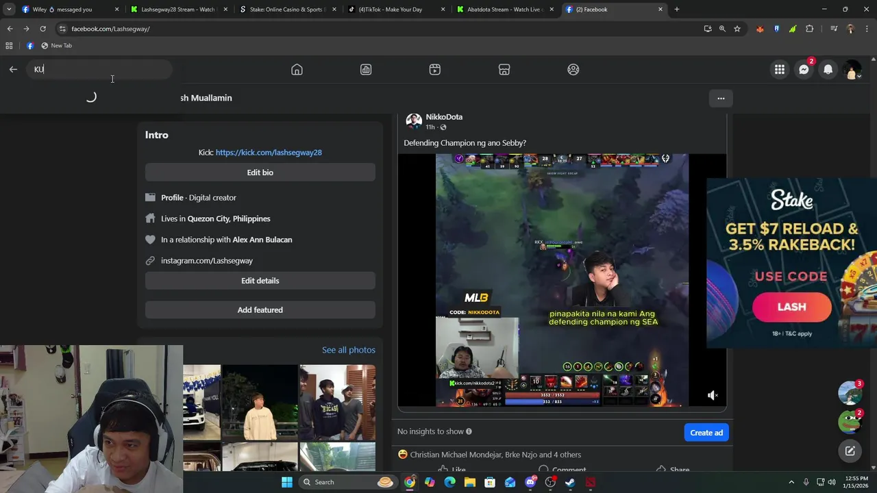The height and width of the screenshot is (493, 877).
Task: Switch to the Wifey messaged you tab
Action: click(69, 10)
